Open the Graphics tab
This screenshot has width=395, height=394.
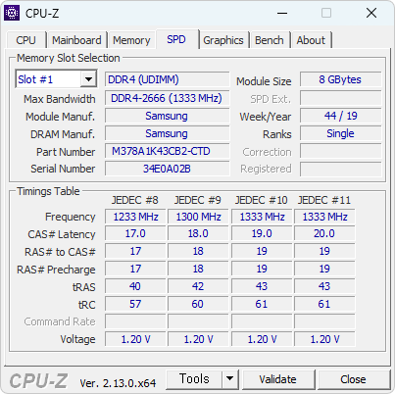pyautogui.click(x=223, y=40)
